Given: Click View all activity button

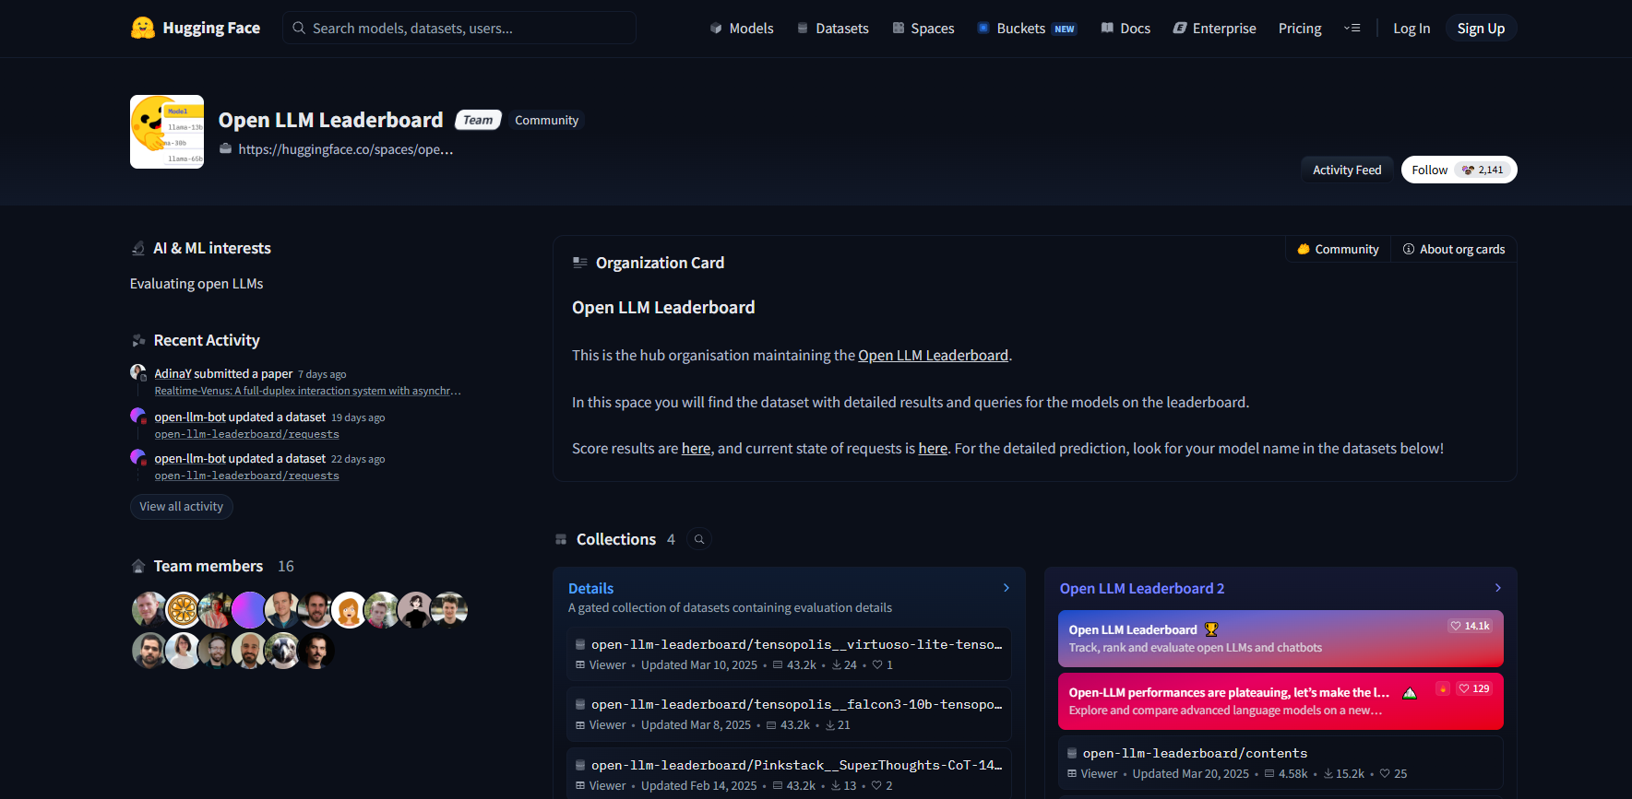Looking at the screenshot, I should [182, 506].
